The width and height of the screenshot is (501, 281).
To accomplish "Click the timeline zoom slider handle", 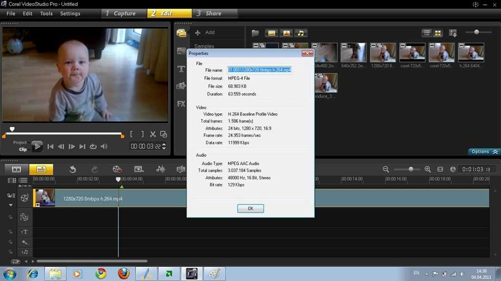I will tap(411, 169).
